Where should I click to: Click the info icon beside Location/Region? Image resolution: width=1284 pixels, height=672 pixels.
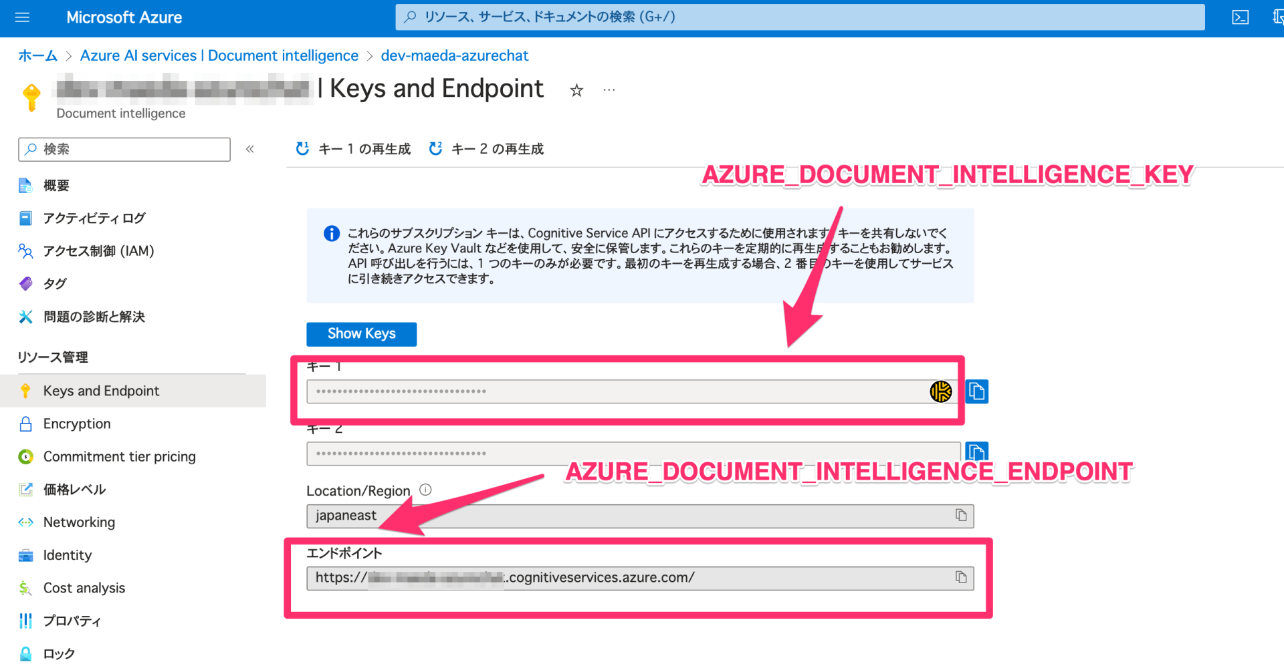pyautogui.click(x=425, y=490)
